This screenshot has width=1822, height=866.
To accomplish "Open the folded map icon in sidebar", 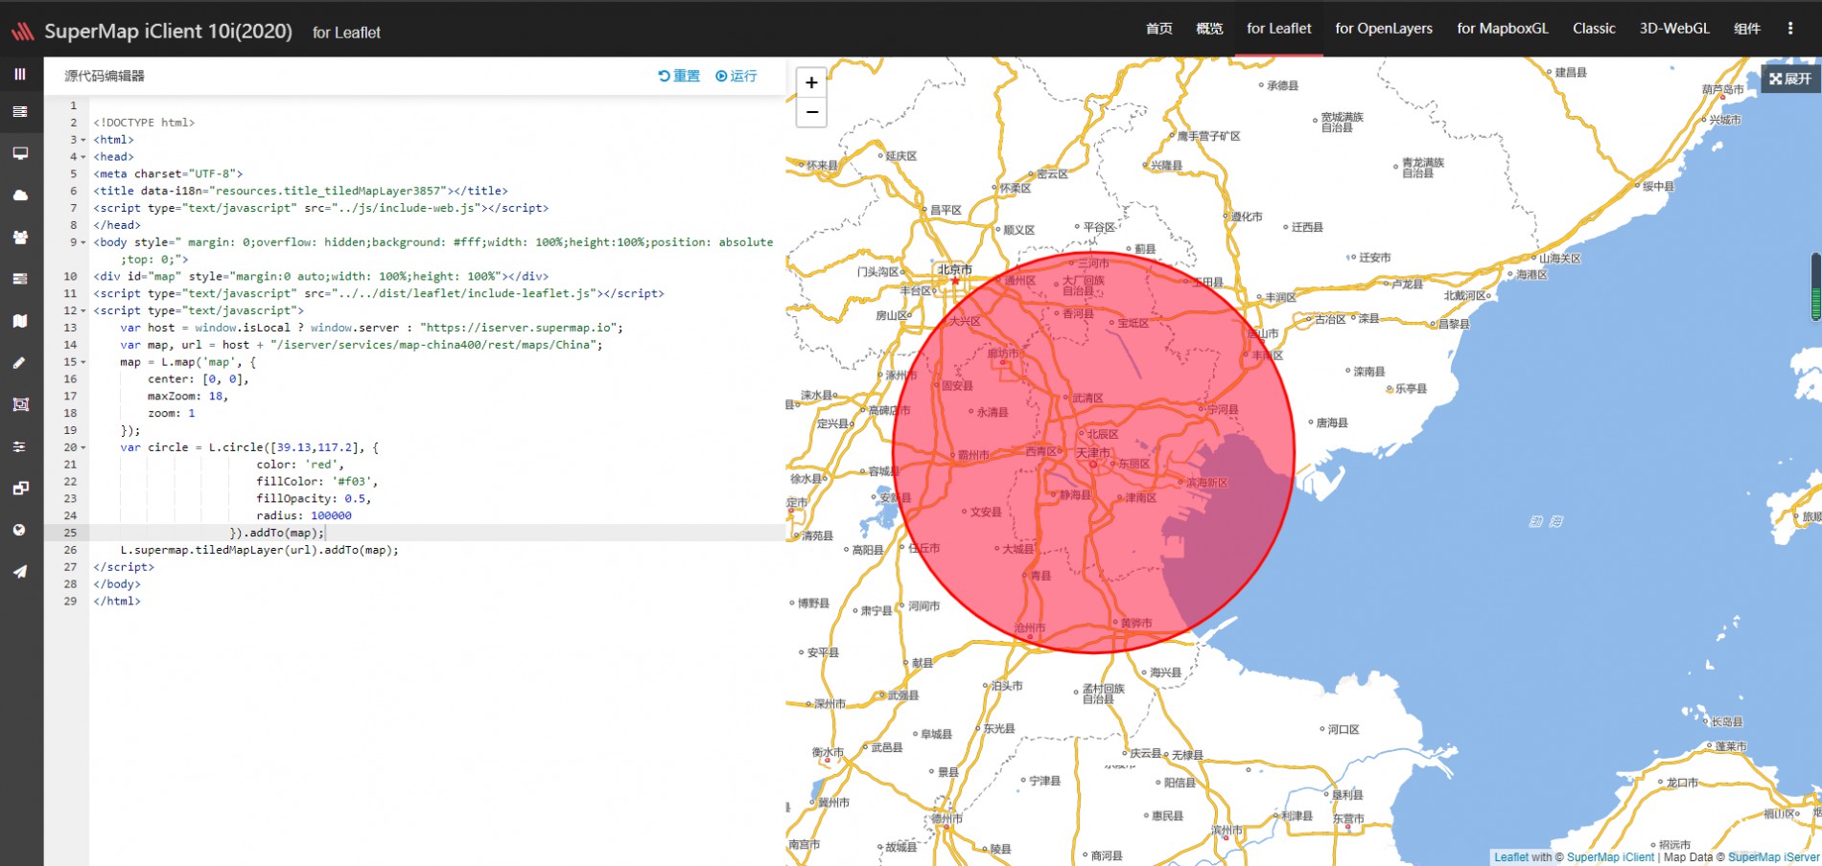I will click(20, 321).
